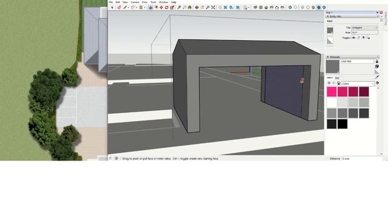Choose the Pan hand tool
The width and height of the screenshot is (388, 218).
[x=202, y=7]
